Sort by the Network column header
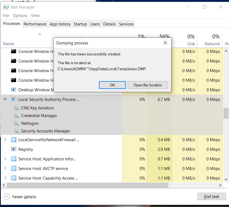The image size is (229, 207). click(x=212, y=44)
